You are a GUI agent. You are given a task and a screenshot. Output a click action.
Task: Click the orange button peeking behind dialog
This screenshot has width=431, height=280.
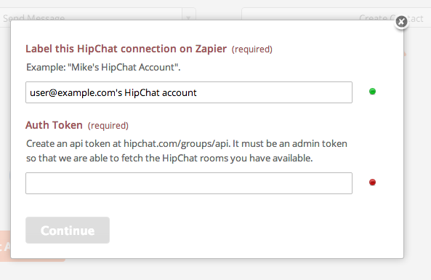pyautogui.click(x=6, y=246)
